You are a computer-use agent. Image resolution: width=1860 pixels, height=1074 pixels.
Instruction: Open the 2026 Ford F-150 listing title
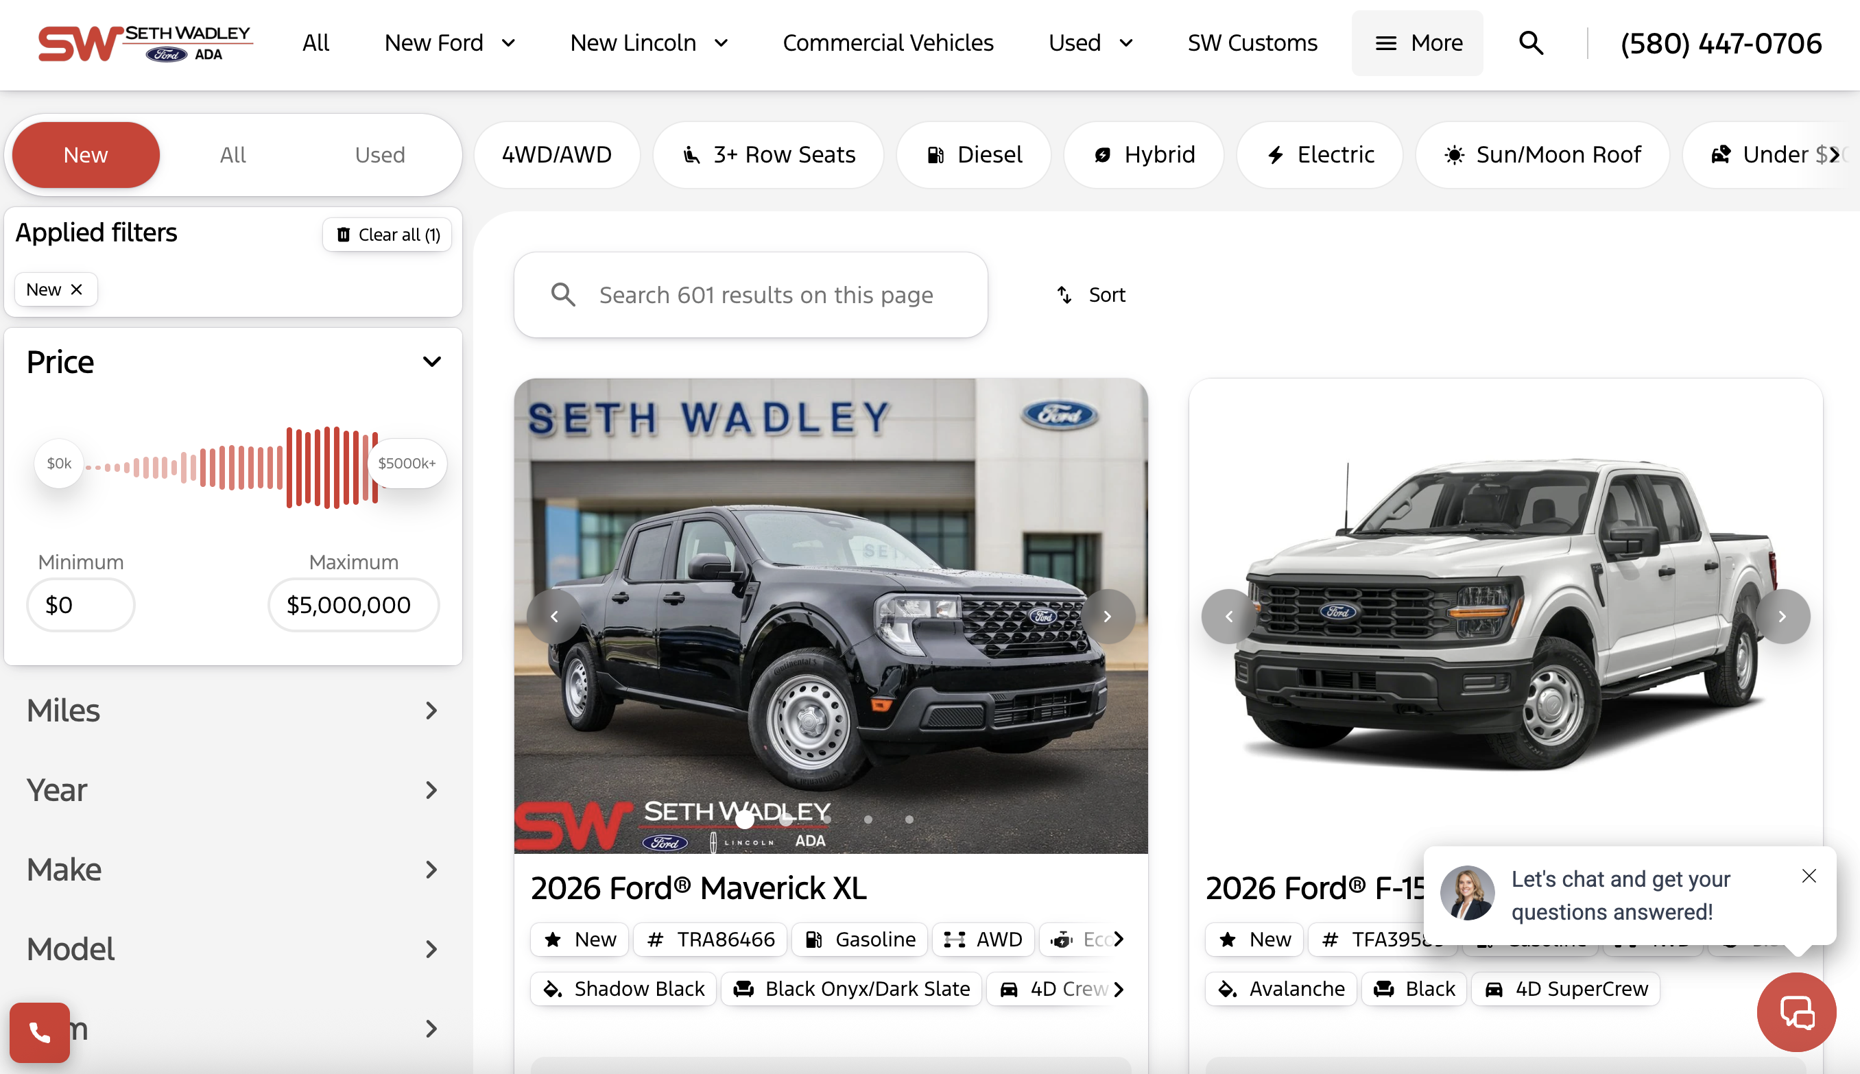click(x=1315, y=888)
